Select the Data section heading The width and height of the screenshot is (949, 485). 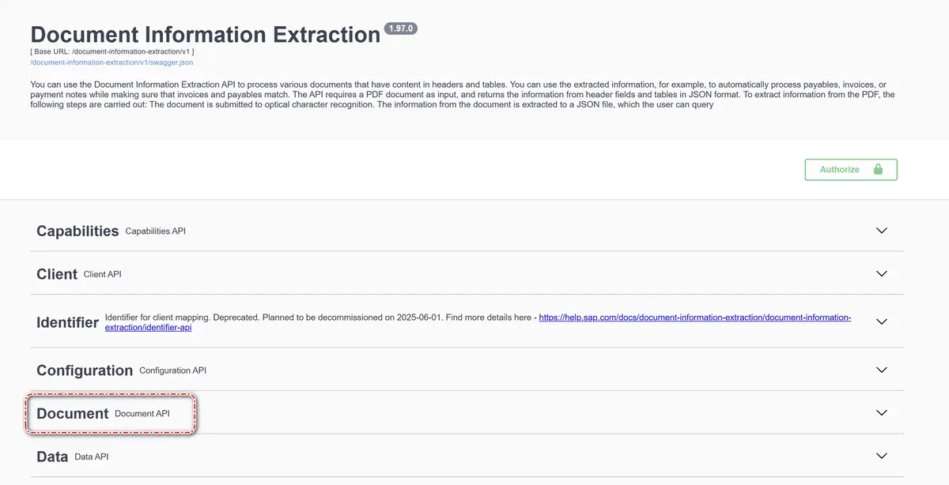[52, 457]
